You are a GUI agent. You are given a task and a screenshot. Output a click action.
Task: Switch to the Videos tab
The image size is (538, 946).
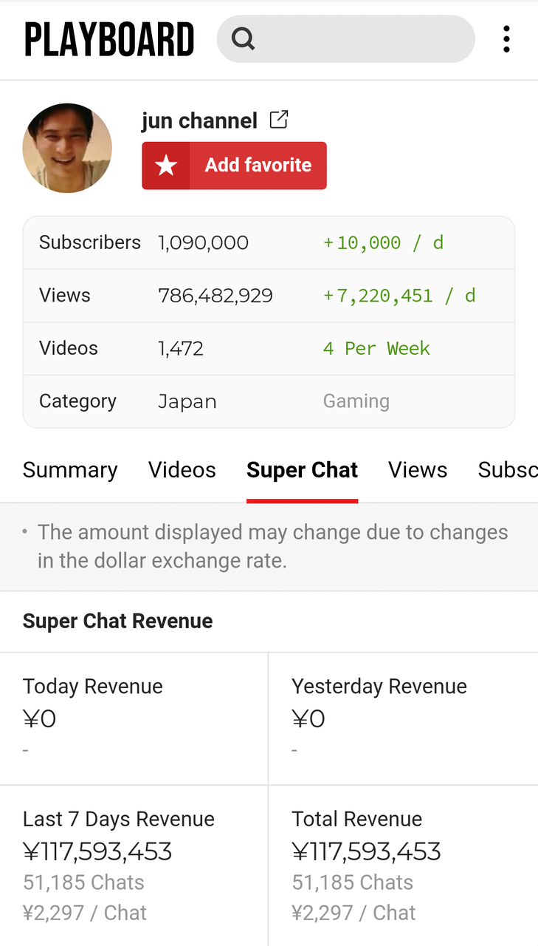[182, 470]
